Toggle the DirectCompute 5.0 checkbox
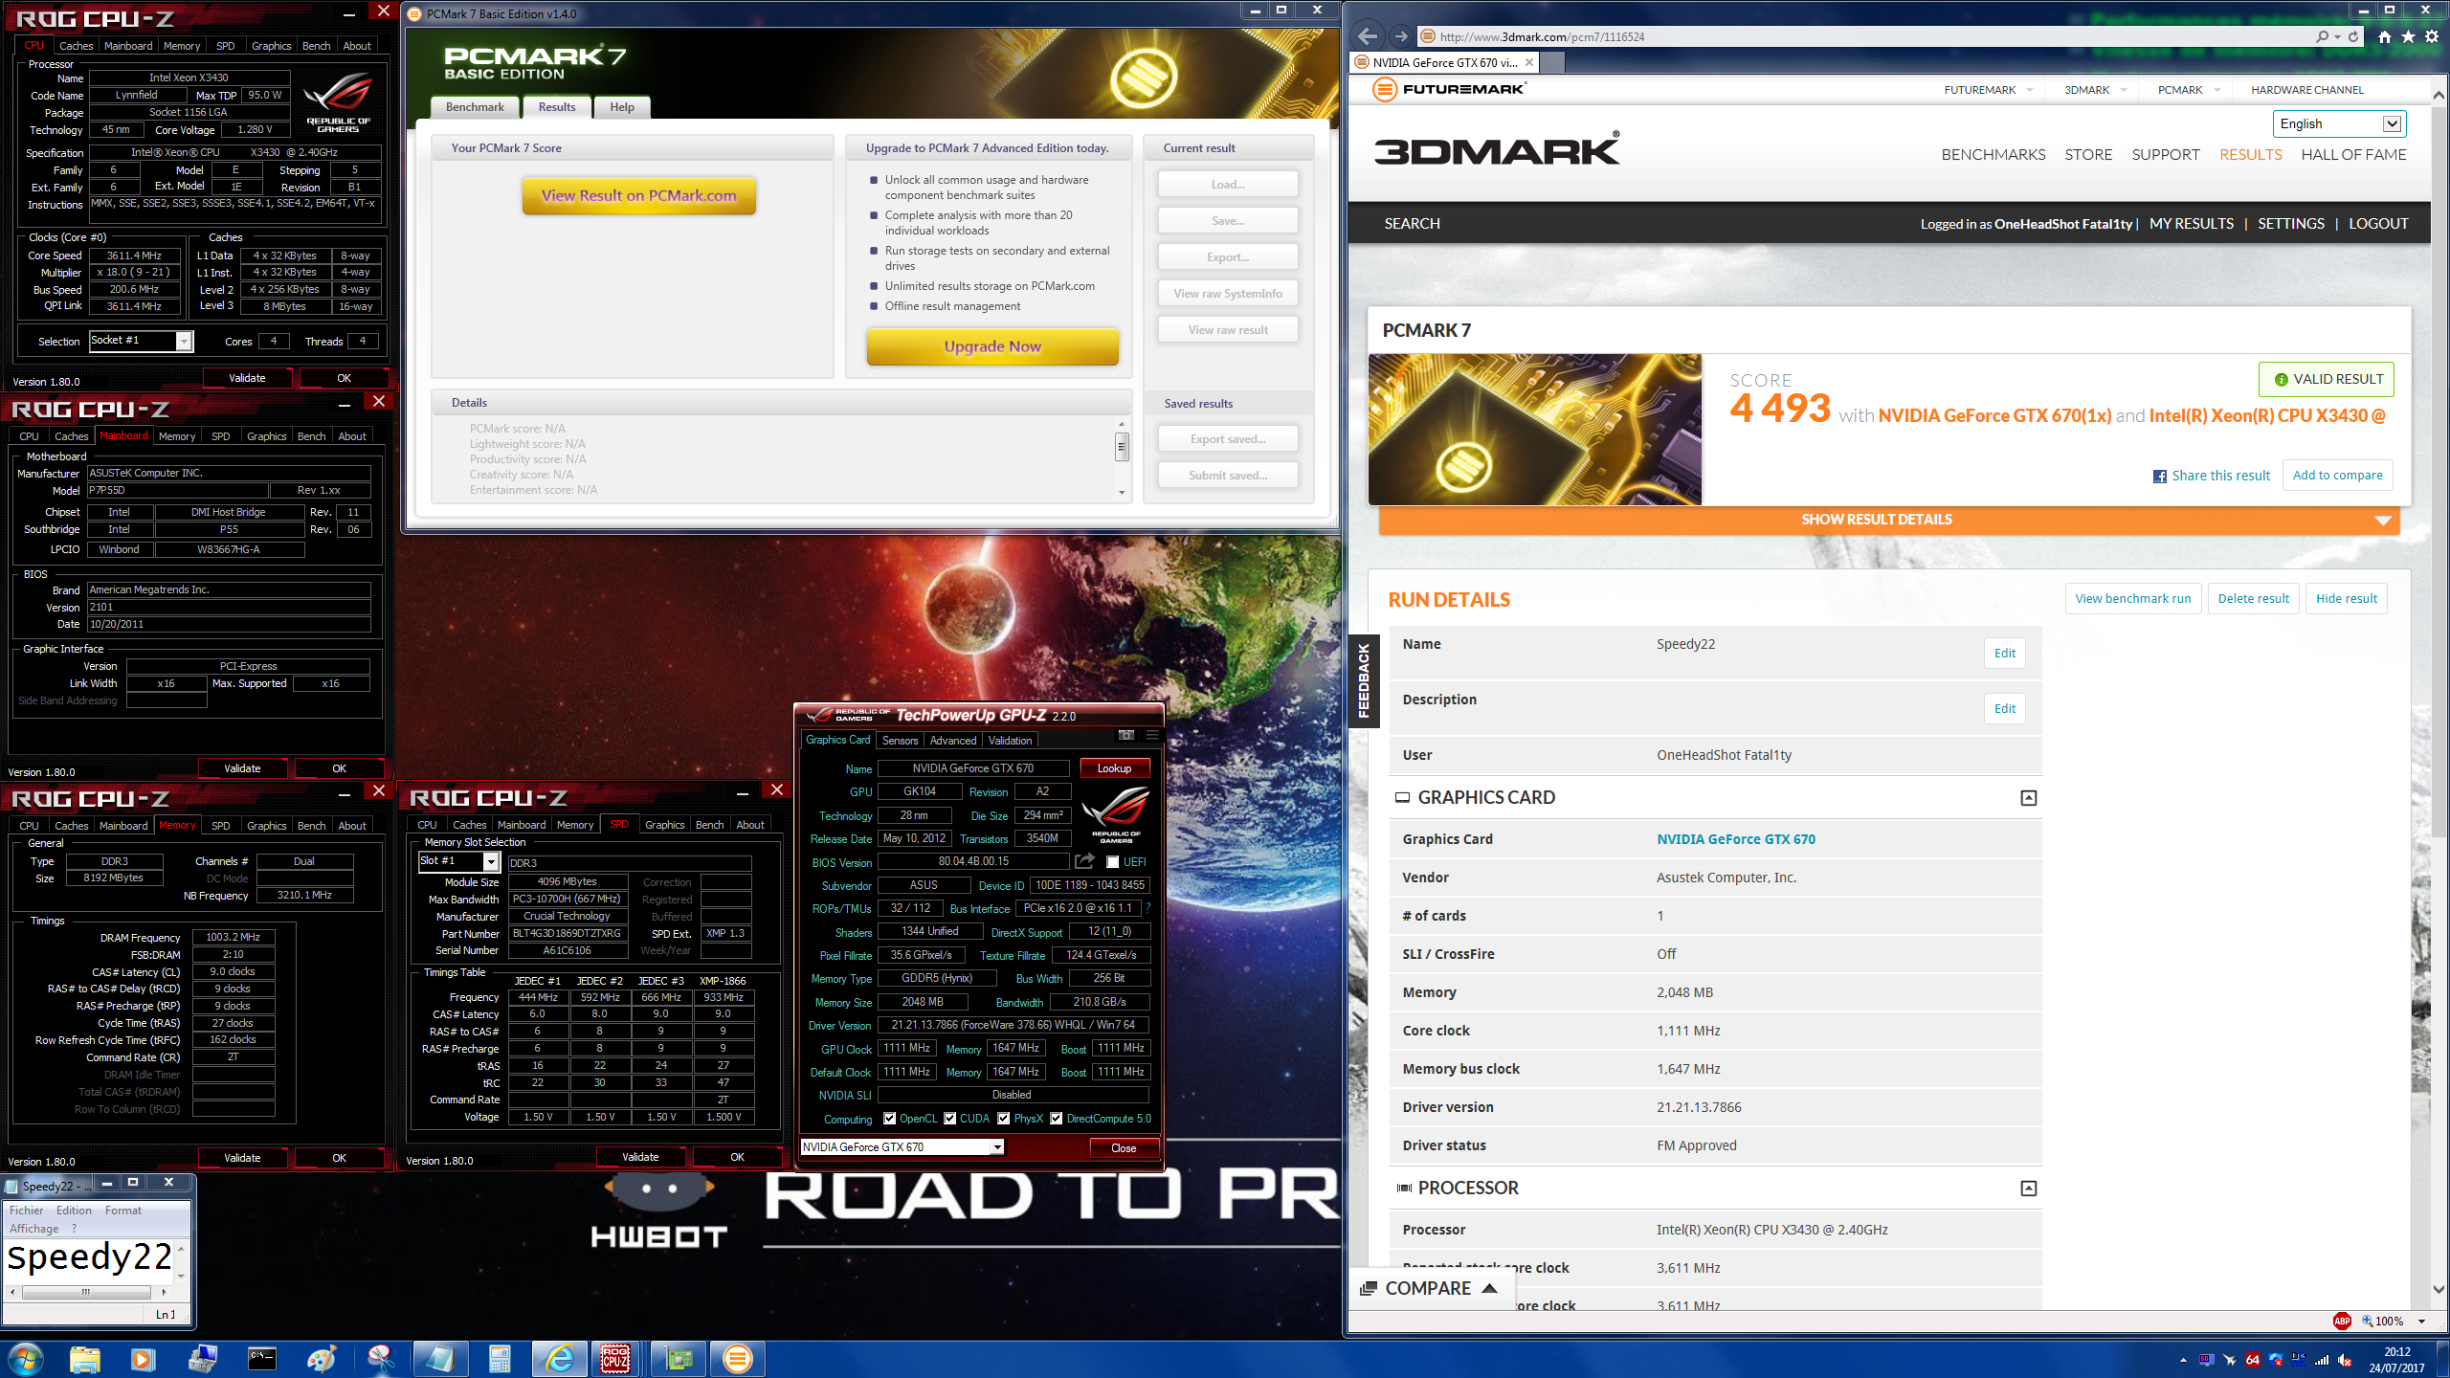 click(1056, 1119)
